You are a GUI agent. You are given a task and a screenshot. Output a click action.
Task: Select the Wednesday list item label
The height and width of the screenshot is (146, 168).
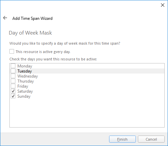28,76
